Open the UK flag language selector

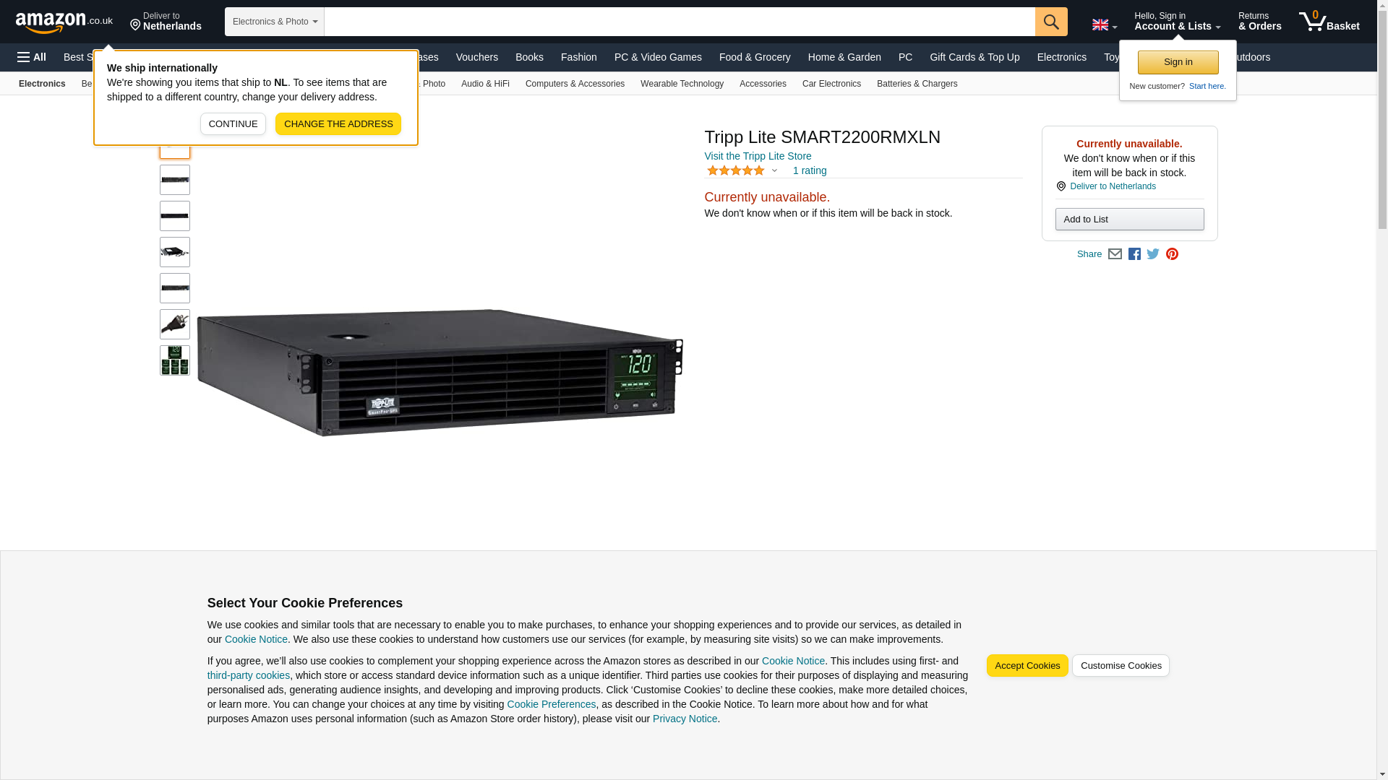(x=1104, y=25)
